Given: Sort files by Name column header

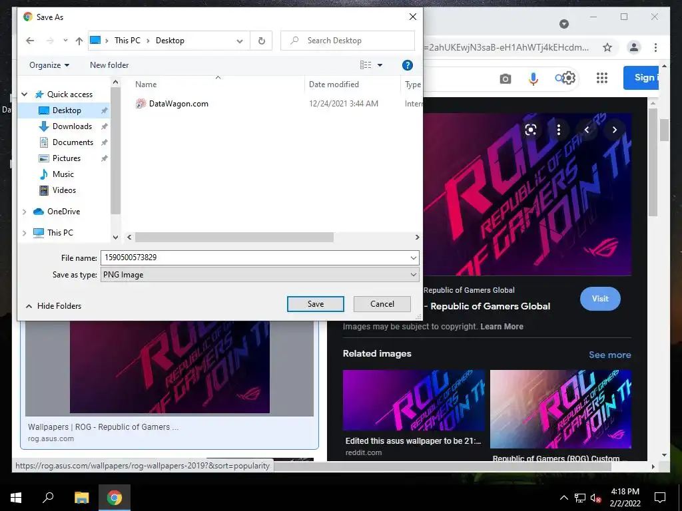Looking at the screenshot, I should point(146,85).
